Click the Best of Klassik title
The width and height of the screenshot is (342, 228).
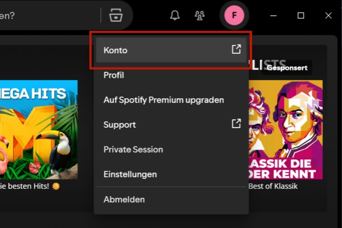[273, 186]
